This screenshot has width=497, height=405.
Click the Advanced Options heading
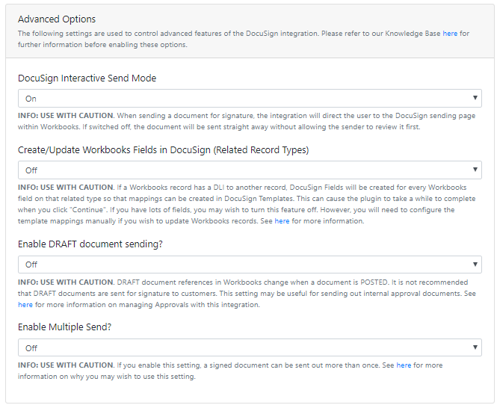pos(57,19)
